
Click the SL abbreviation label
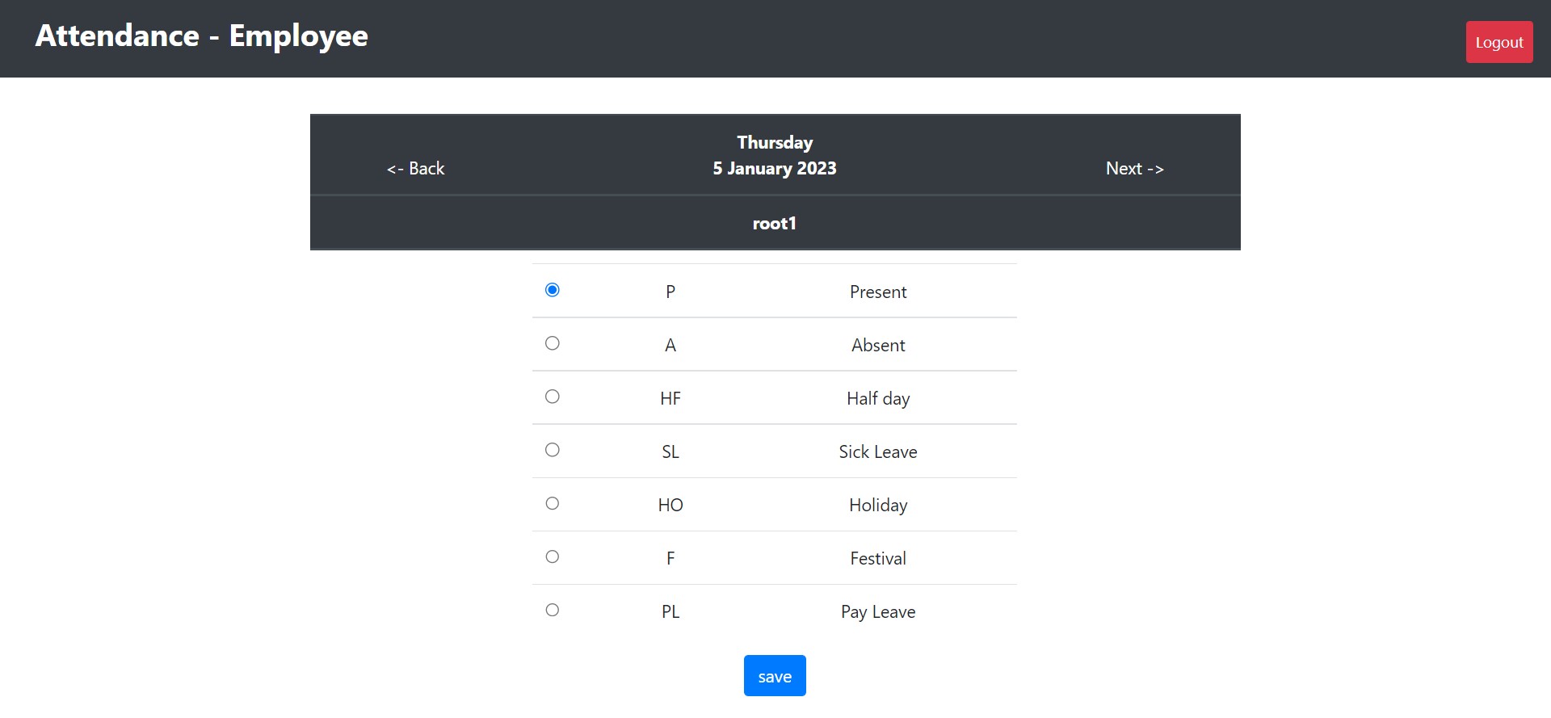(x=670, y=451)
